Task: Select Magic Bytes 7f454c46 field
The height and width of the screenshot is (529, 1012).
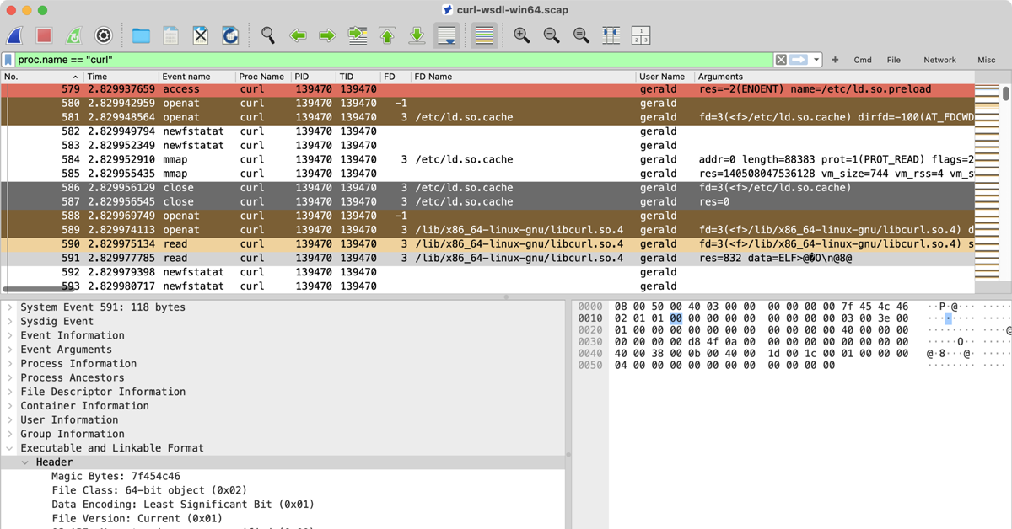Action: [x=116, y=476]
